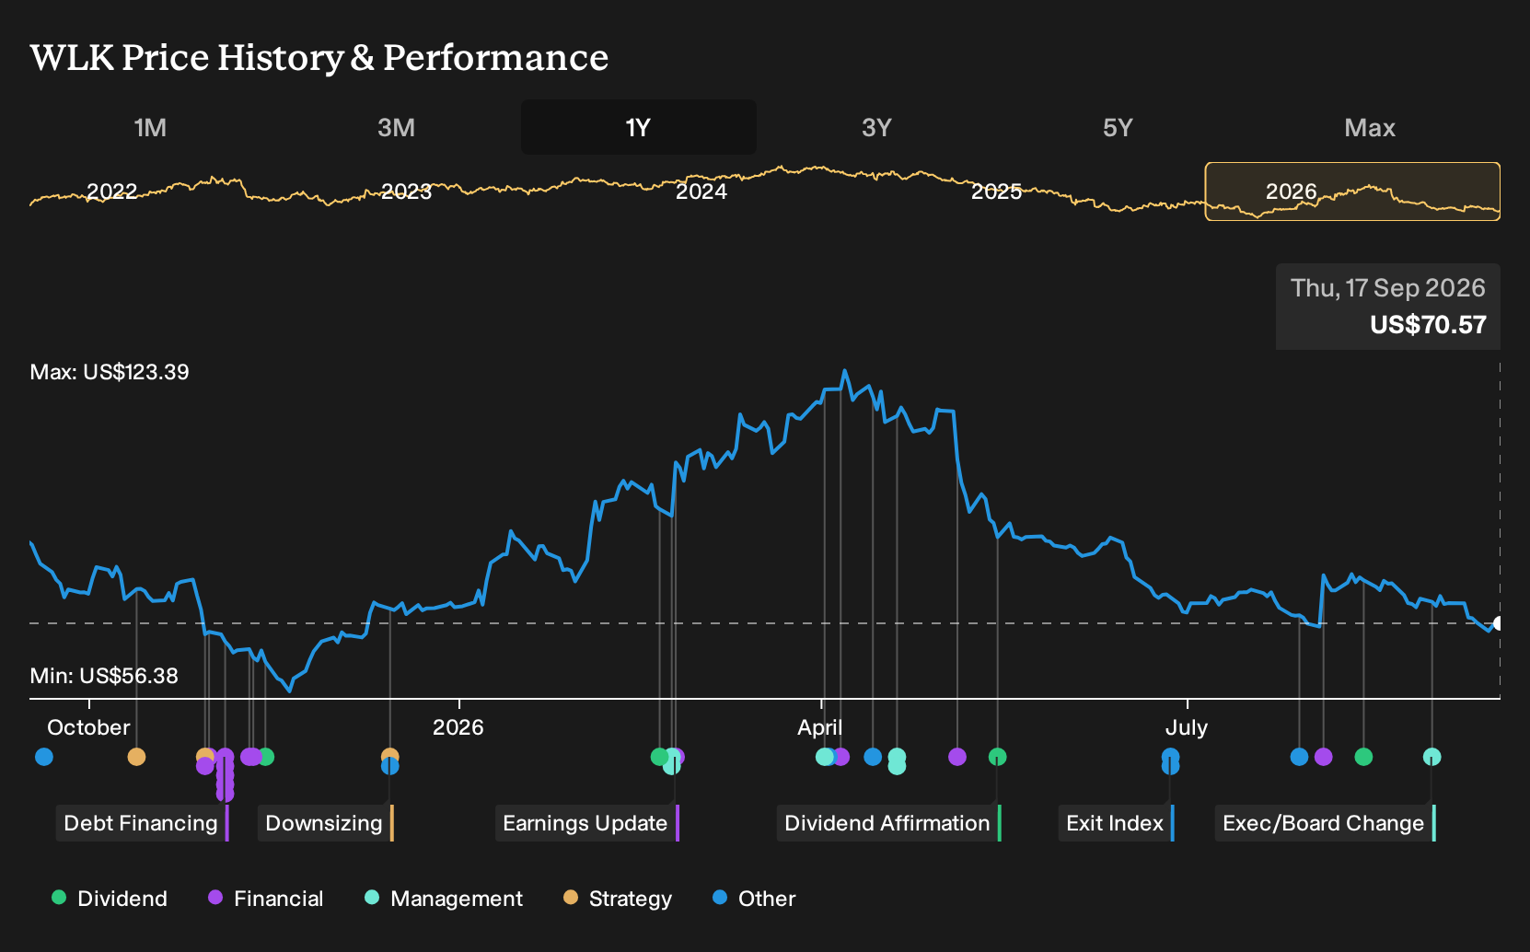Click 2024 in the overview mini chart
The height and width of the screenshot is (952, 1530).
pyautogui.click(x=701, y=192)
